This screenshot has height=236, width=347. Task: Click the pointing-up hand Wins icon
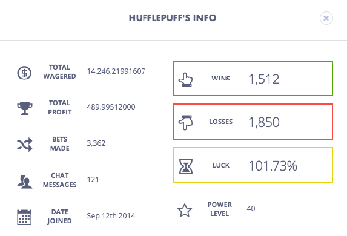click(x=185, y=80)
